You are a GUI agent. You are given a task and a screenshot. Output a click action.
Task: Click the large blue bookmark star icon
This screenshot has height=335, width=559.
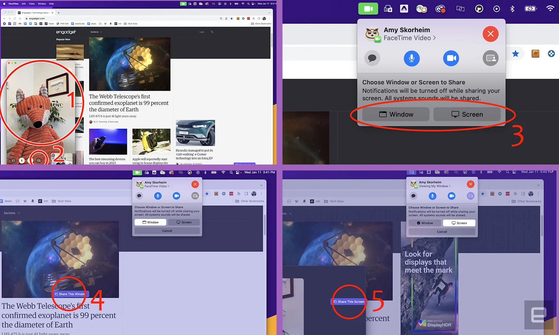point(515,54)
